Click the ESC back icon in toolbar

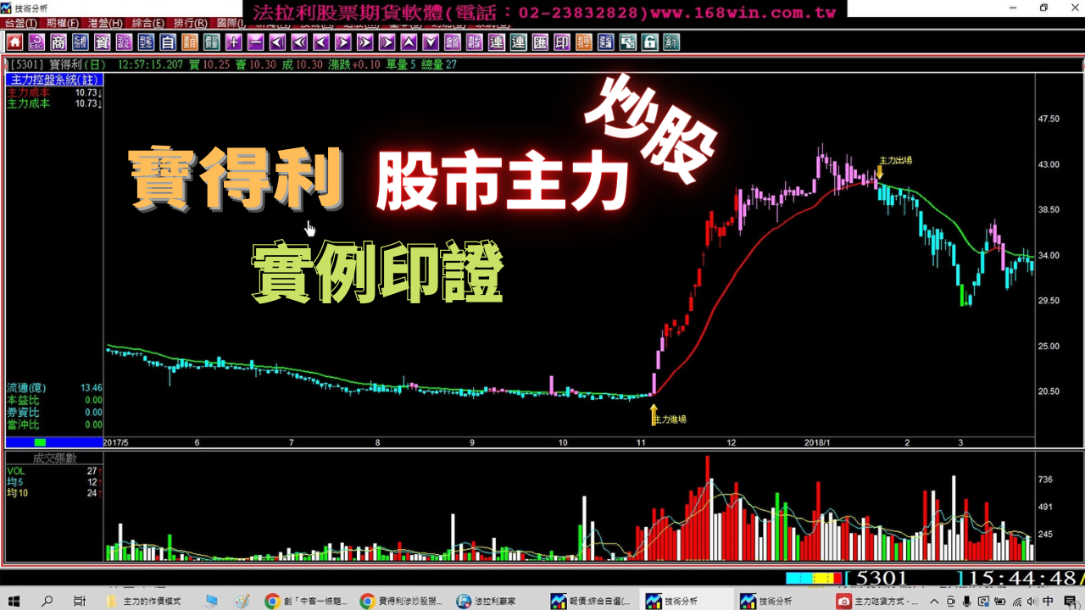(x=37, y=42)
